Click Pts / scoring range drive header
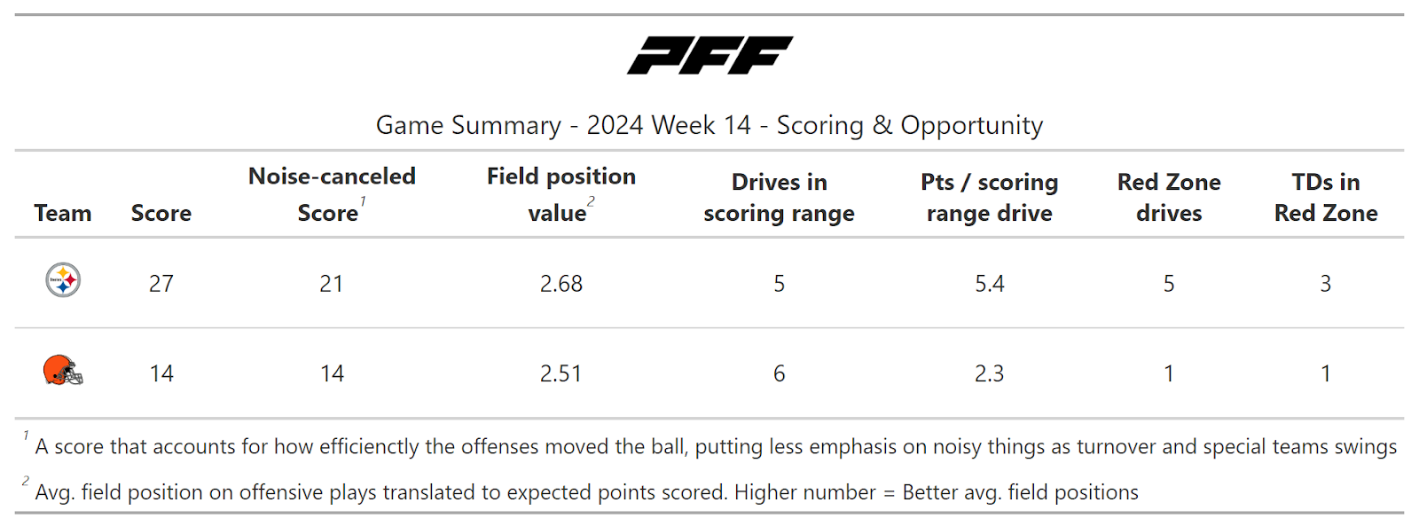Image resolution: width=1419 pixels, height=526 pixels. (x=989, y=197)
